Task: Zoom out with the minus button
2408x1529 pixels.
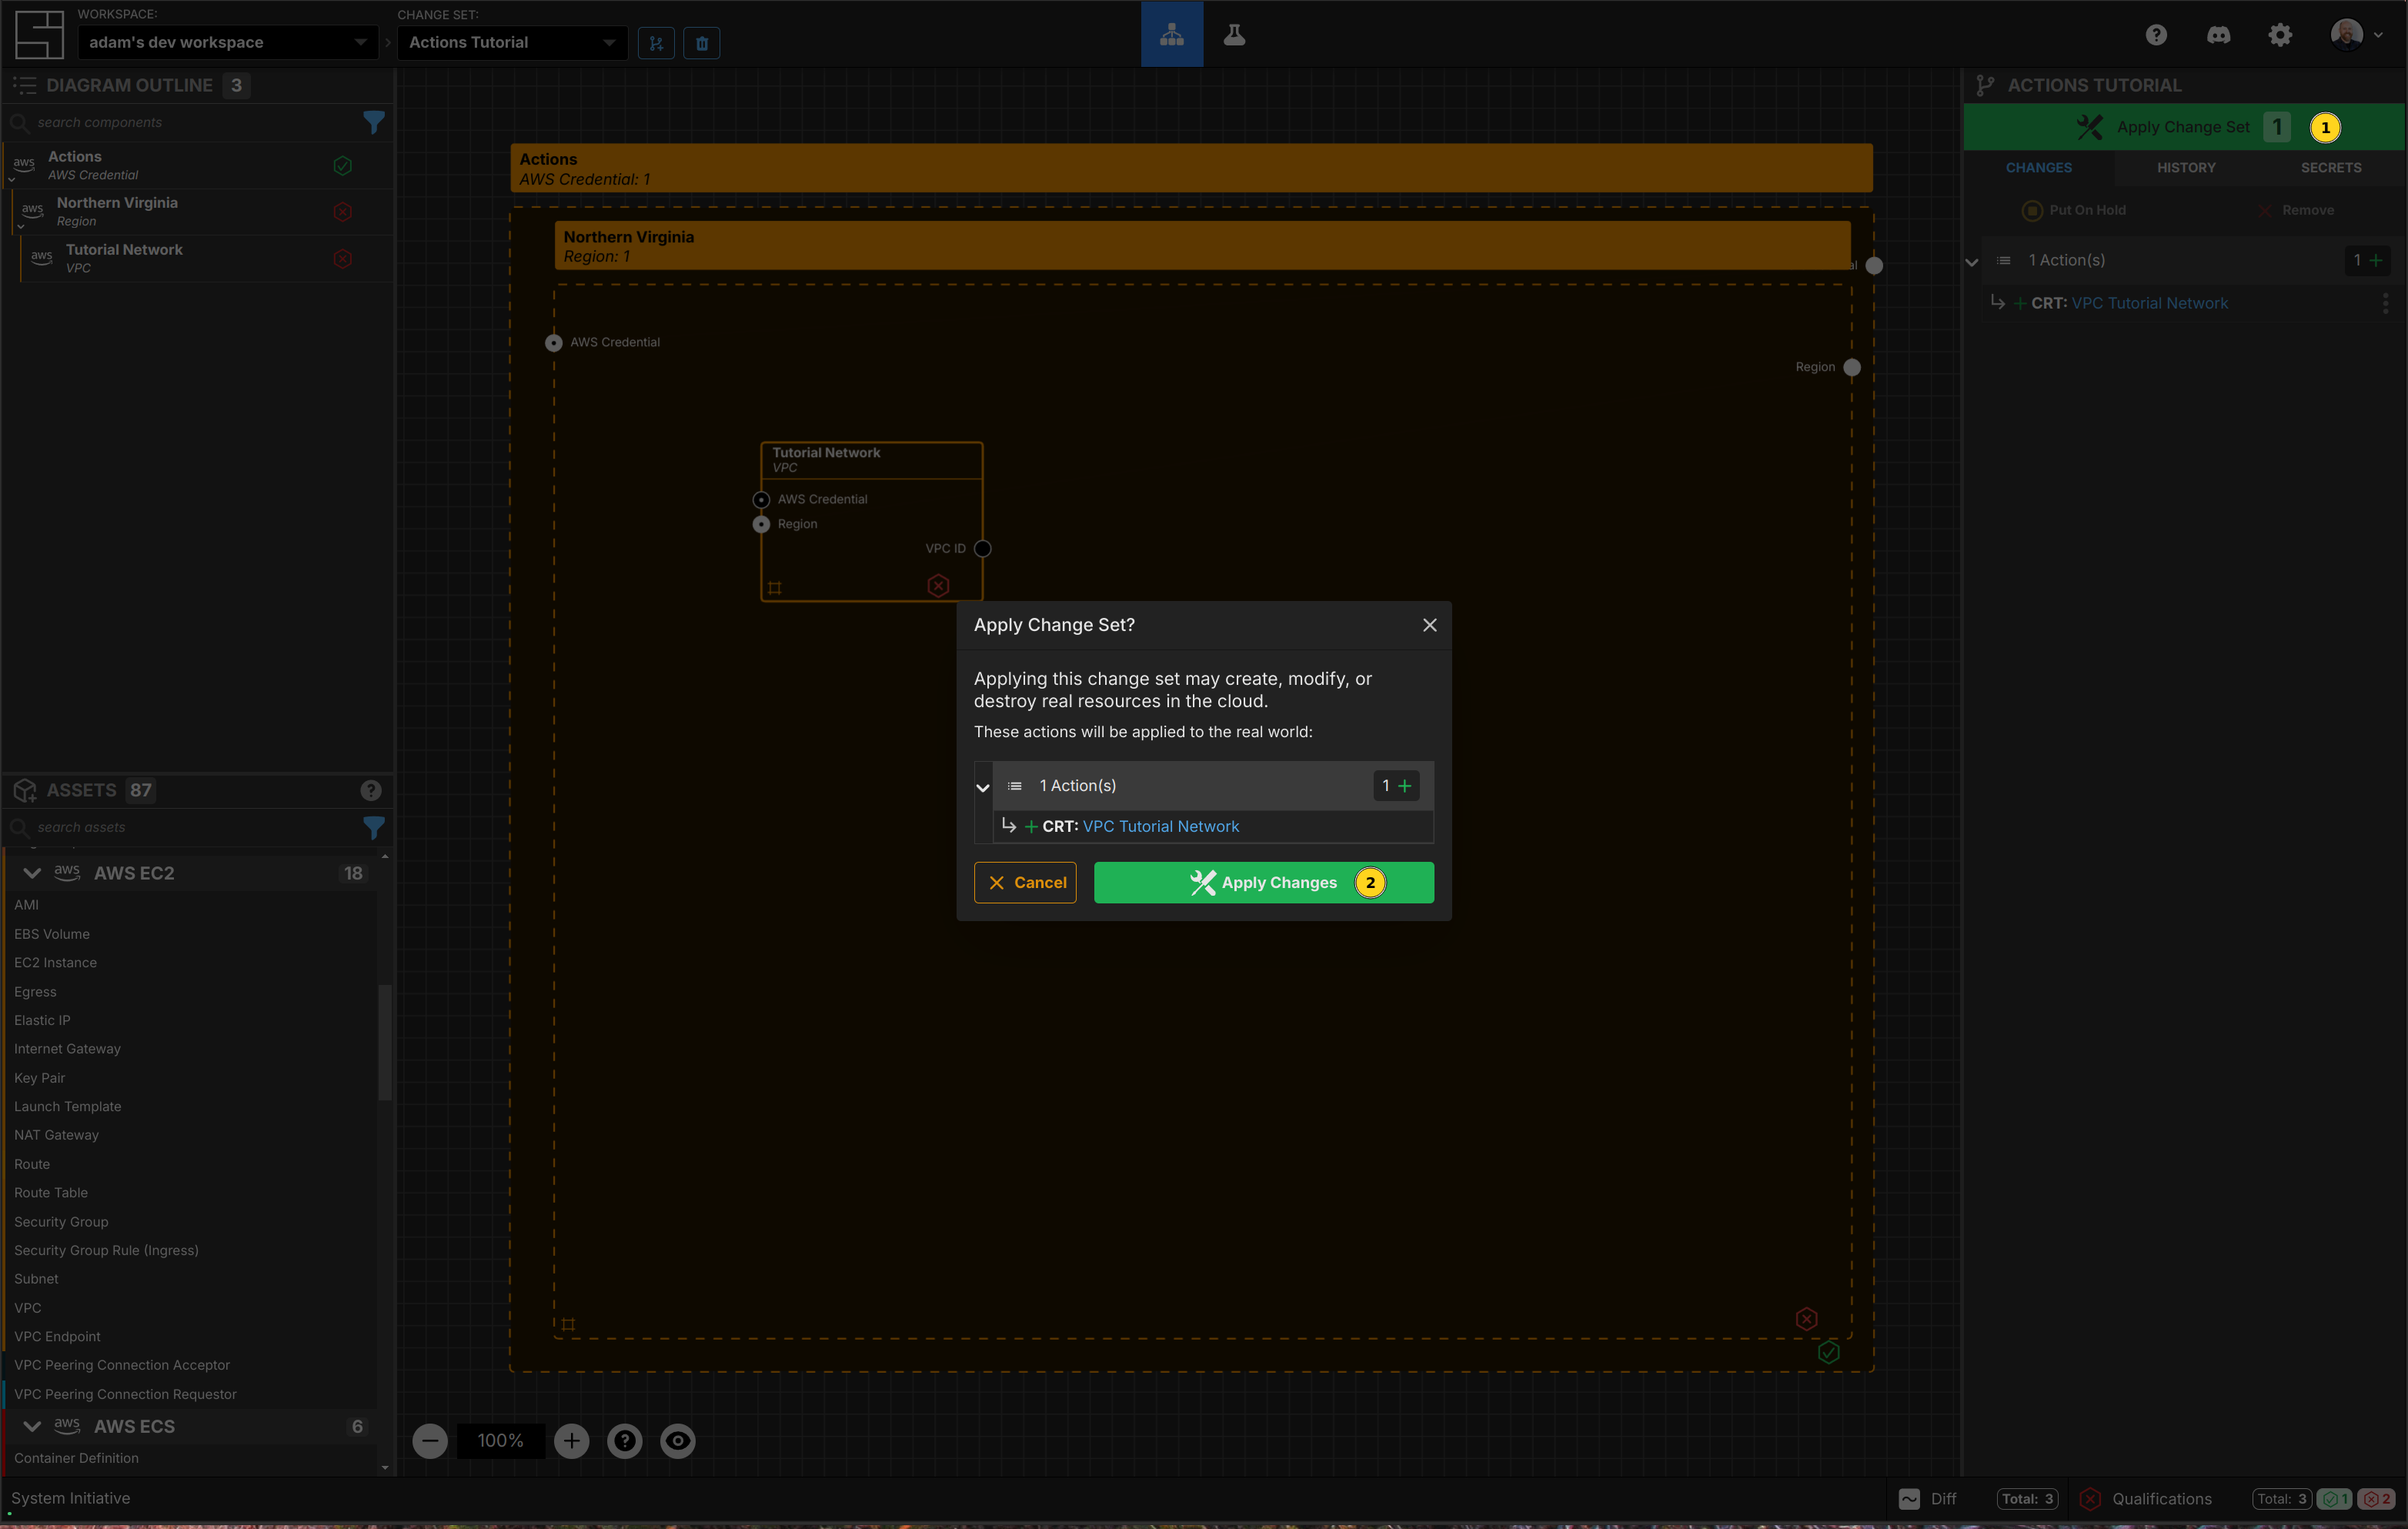Action: point(430,1441)
